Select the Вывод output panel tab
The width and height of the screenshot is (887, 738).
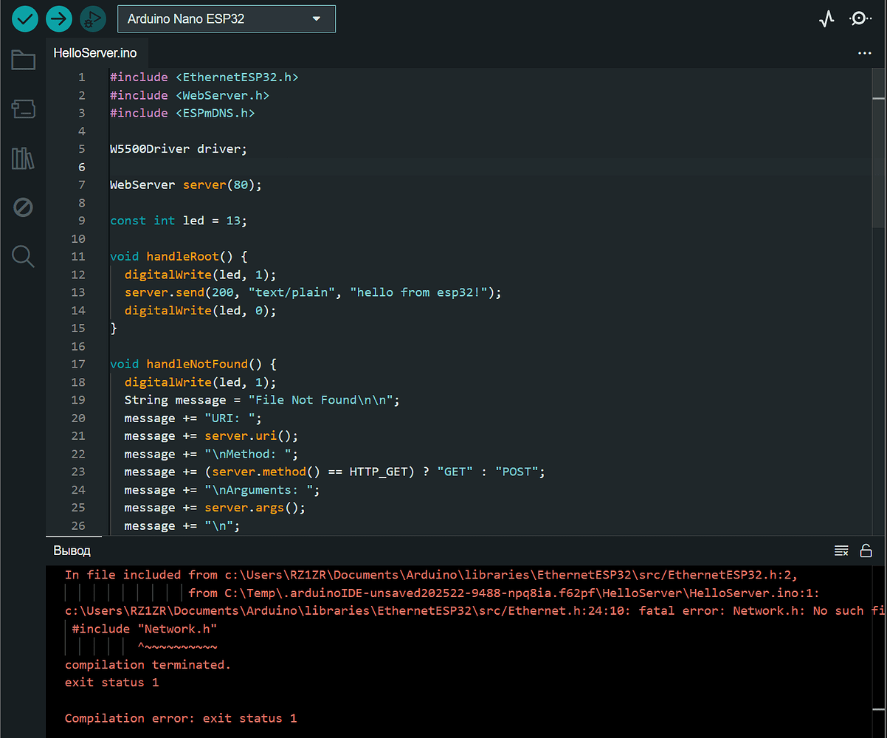pos(72,551)
